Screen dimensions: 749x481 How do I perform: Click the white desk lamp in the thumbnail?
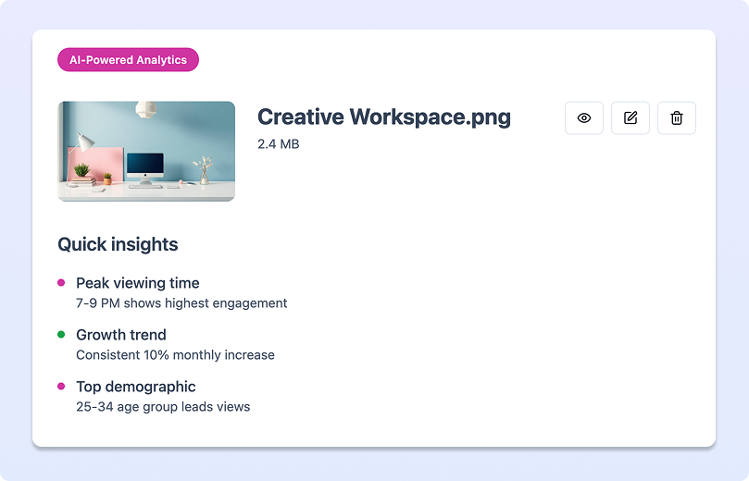pos(83,142)
